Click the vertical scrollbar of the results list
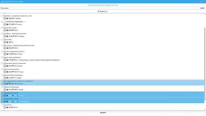The height and width of the screenshot is (116, 206). pyautogui.click(x=205, y=64)
